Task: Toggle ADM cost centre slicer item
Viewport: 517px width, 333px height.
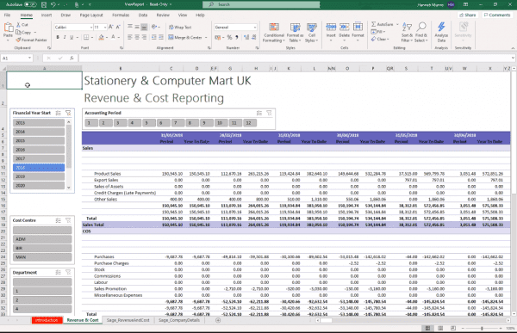Action: (x=42, y=239)
